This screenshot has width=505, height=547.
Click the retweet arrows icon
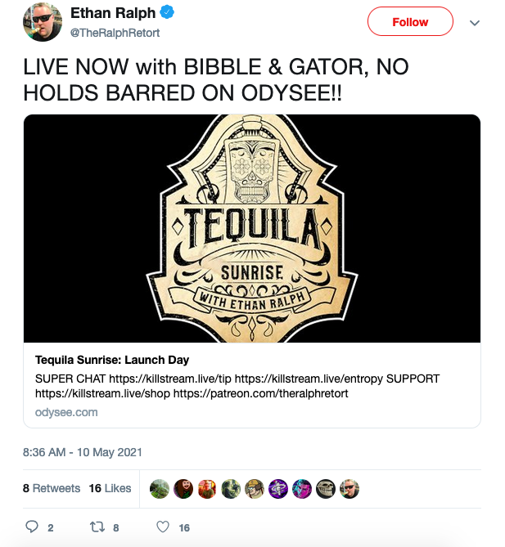tap(97, 527)
